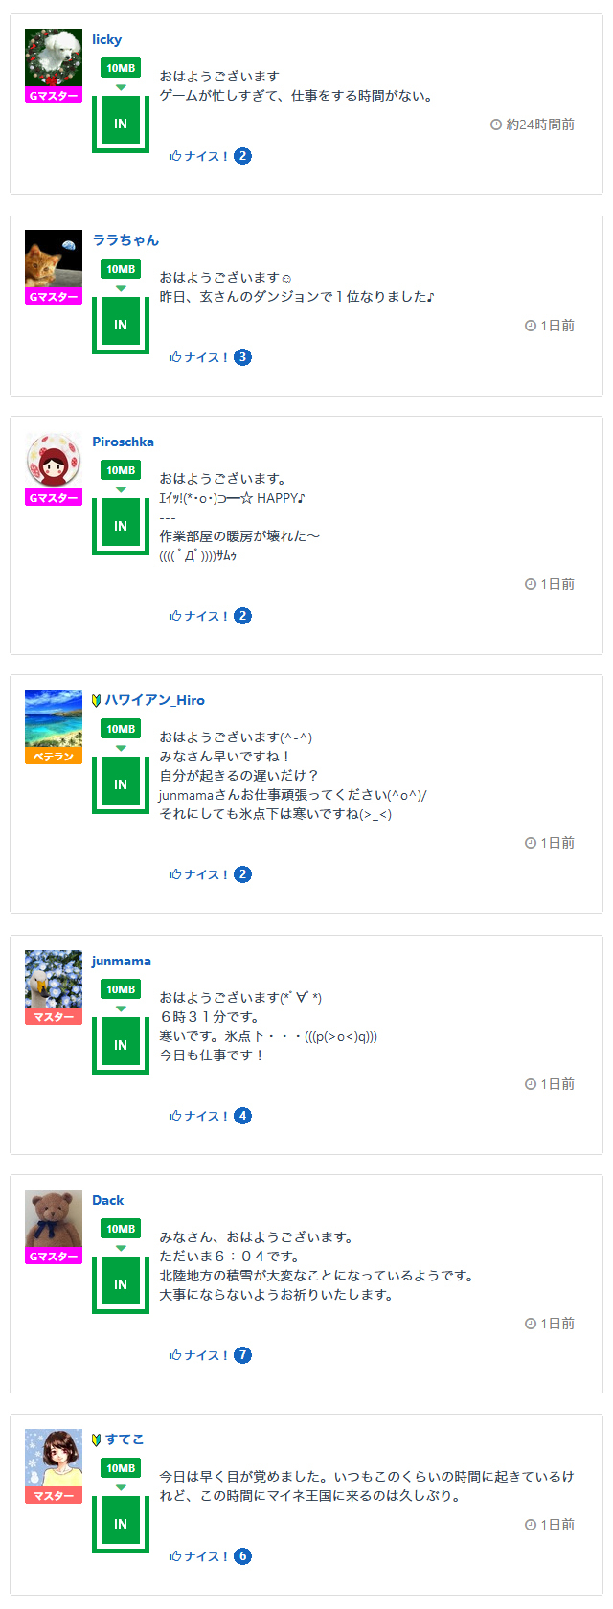Give ナイス to ハワイアン_Hiro's post
Screen dimensions: 613x1609
pos(198,874)
